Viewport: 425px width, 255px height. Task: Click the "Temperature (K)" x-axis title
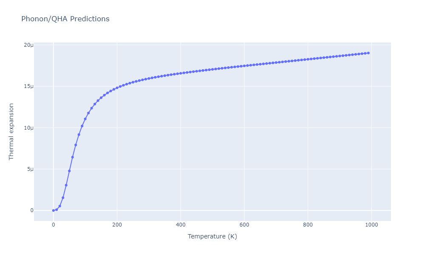tap(212, 236)
